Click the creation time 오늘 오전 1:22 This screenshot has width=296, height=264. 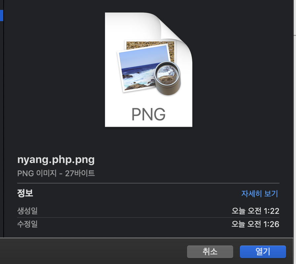[x=255, y=211]
